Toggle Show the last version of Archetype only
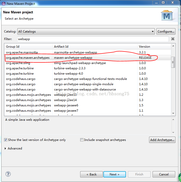Image resolution: width=181 pixels, height=182 pixels. pyautogui.click(x=6, y=140)
